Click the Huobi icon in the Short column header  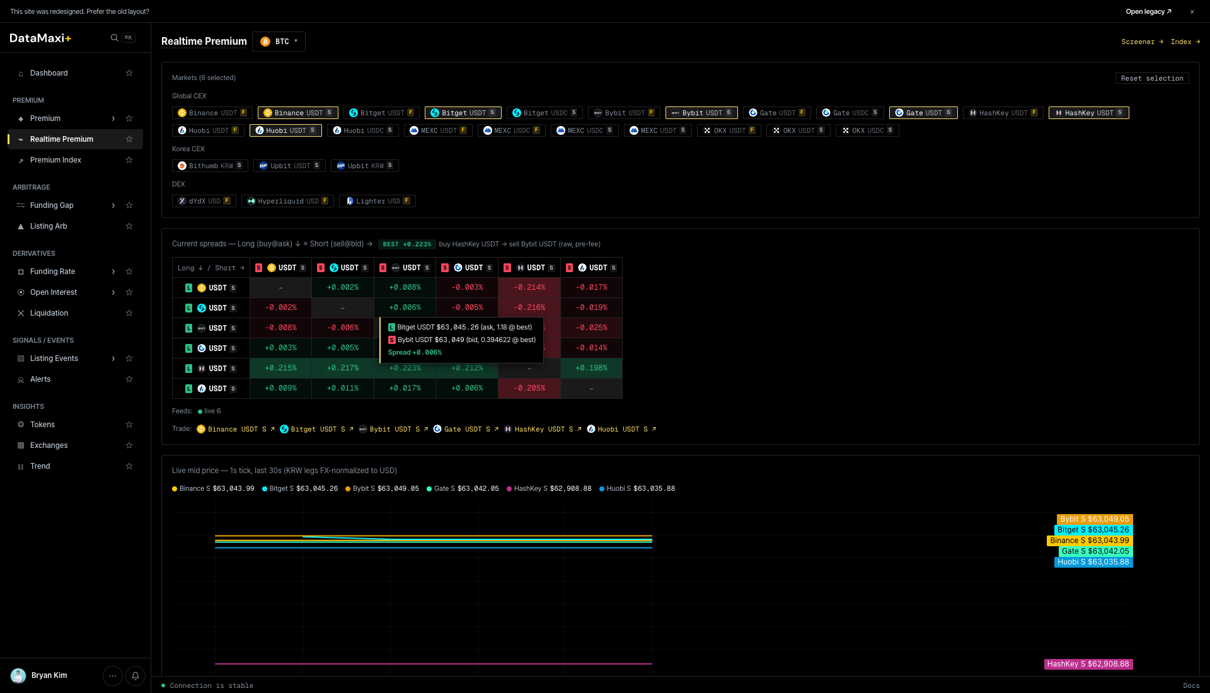(582, 268)
